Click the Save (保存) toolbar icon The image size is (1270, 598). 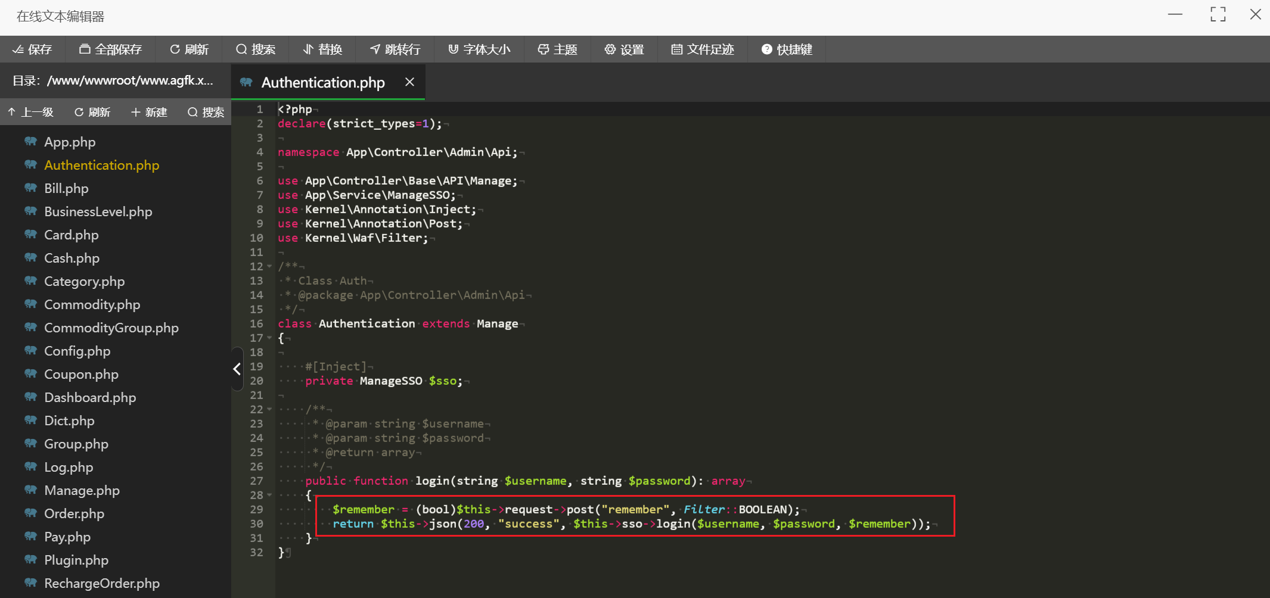33,49
